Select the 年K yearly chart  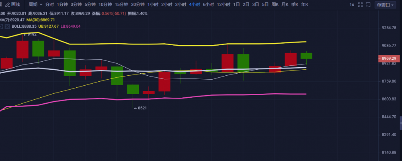304,5
